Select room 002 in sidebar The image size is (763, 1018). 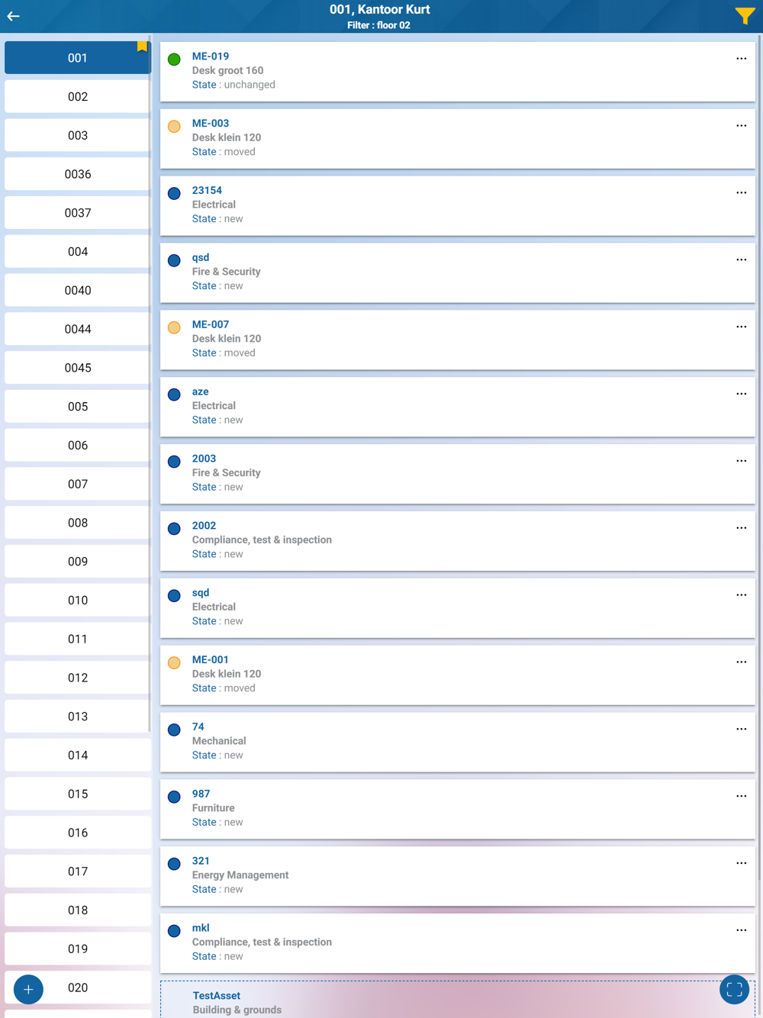pos(78,97)
